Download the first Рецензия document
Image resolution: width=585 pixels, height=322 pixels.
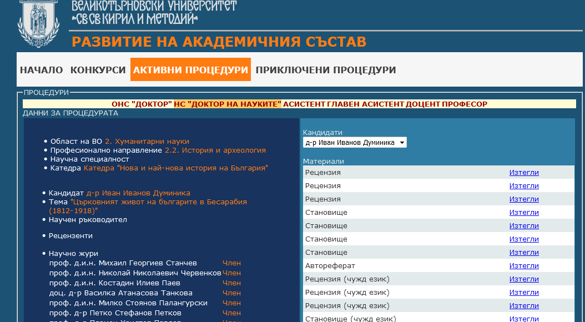pyautogui.click(x=524, y=173)
